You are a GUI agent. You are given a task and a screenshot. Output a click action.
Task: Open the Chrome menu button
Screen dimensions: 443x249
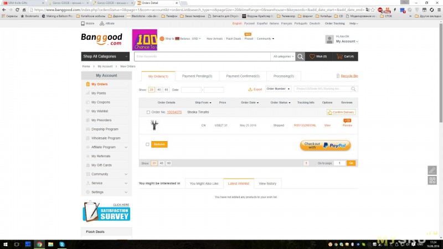tap(439, 9)
